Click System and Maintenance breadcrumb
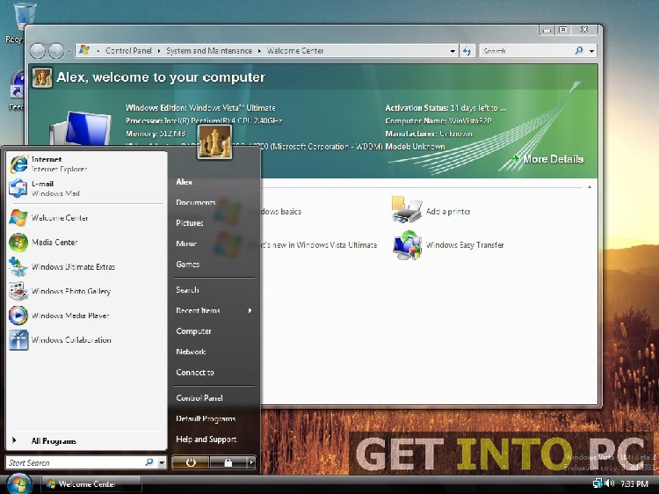 pos(209,50)
